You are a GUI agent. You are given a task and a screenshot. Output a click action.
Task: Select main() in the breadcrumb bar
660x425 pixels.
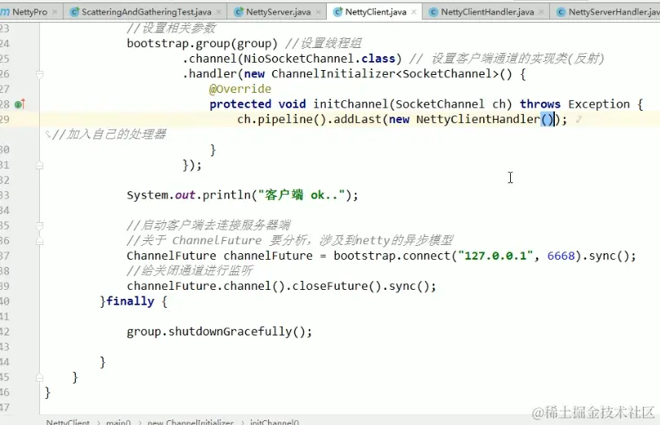(118, 422)
